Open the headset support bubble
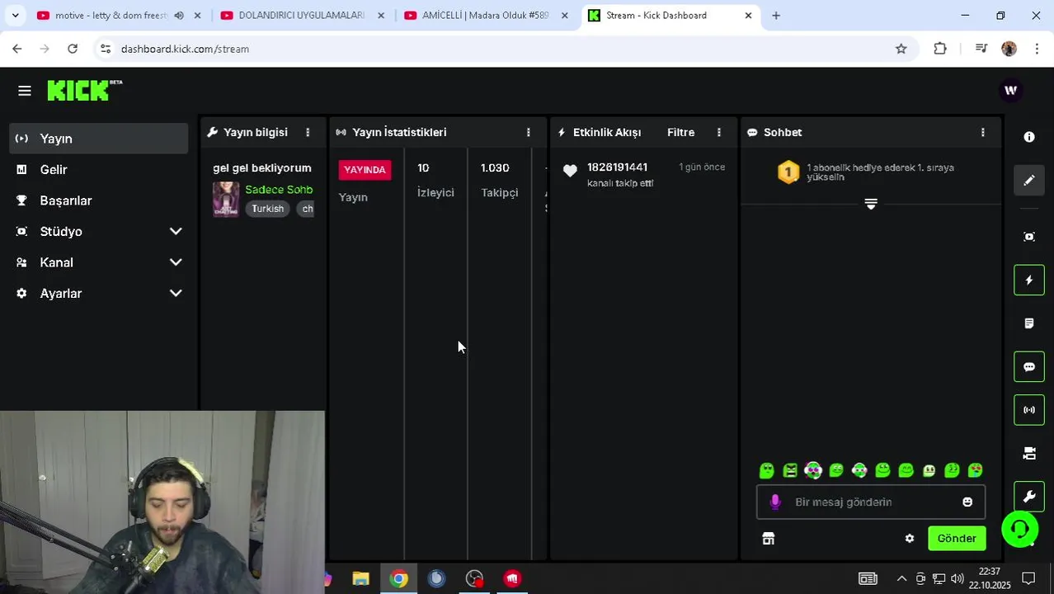 pyautogui.click(x=1020, y=529)
